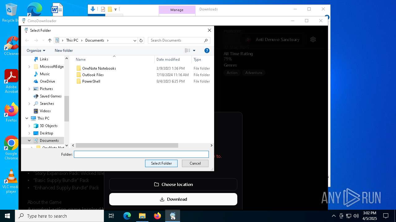This screenshot has height=222, width=396.
Task: Open Microsoft Edge from taskbar
Action: click(x=127, y=216)
